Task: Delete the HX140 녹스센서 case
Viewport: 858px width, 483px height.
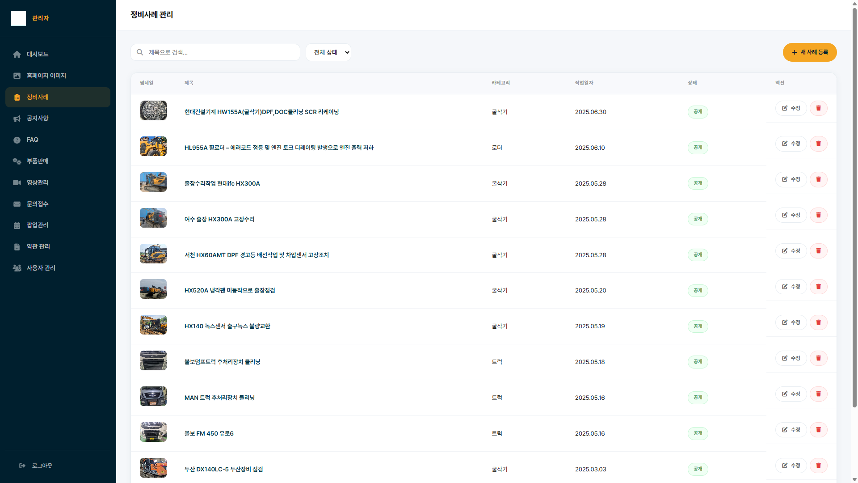Action: [819, 322]
